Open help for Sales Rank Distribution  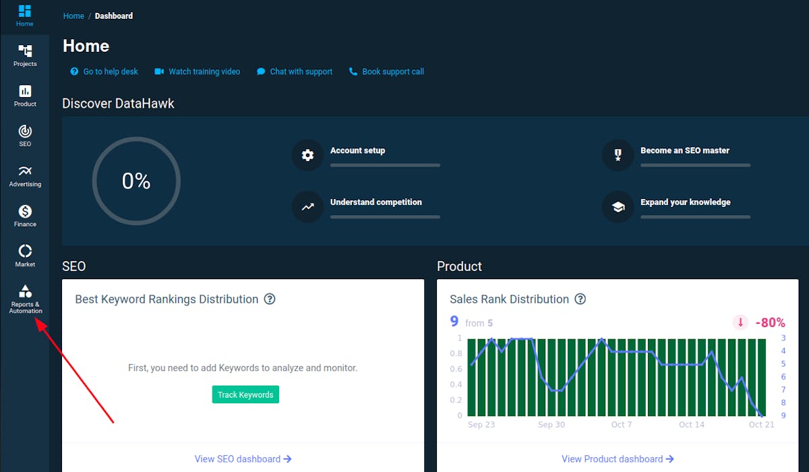click(x=580, y=299)
